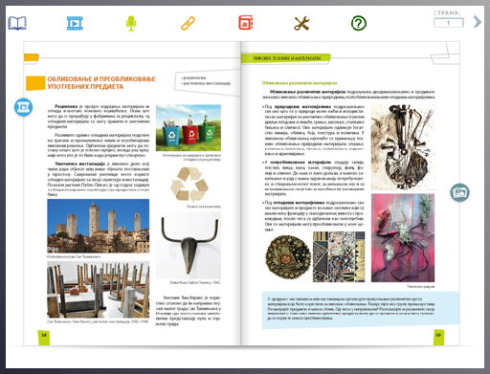Image resolution: width=490 pixels, height=374 pixels.
Task: Open the video film-strip toolbar icon
Action: pos(75,23)
